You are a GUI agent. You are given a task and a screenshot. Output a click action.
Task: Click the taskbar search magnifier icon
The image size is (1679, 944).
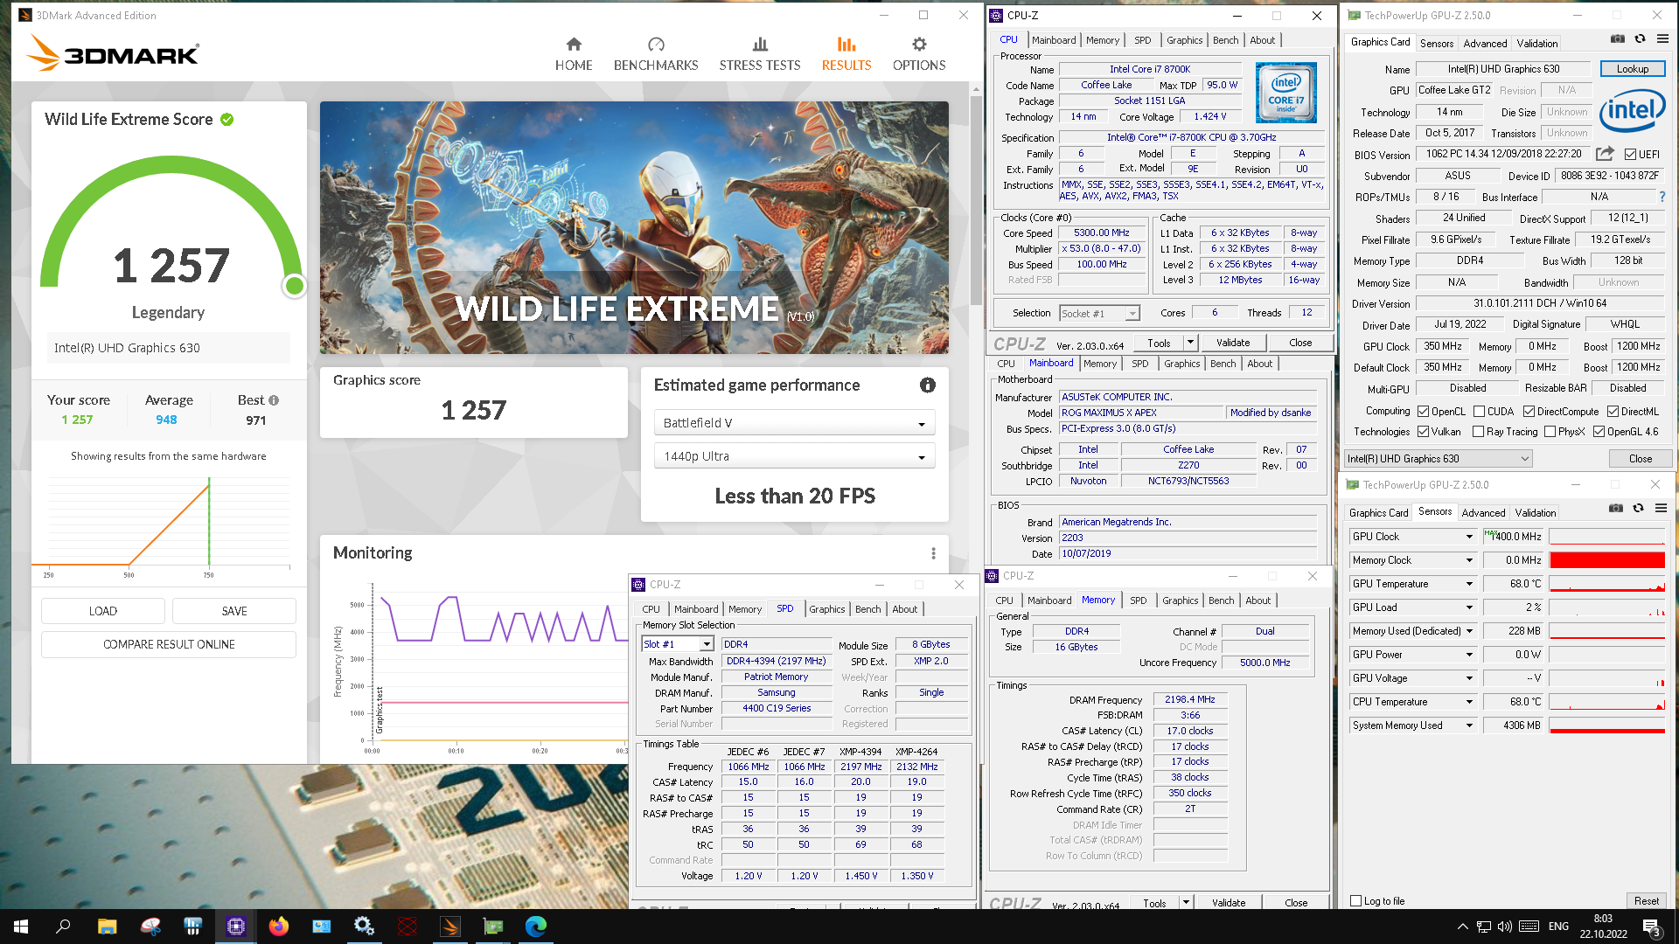63,927
